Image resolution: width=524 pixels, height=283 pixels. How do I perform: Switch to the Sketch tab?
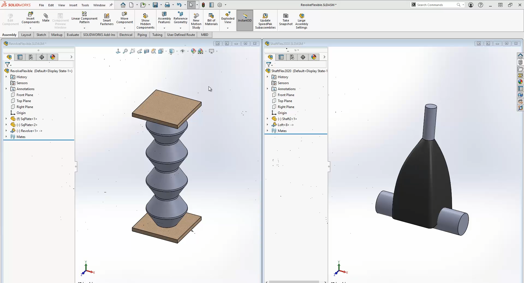click(41, 35)
